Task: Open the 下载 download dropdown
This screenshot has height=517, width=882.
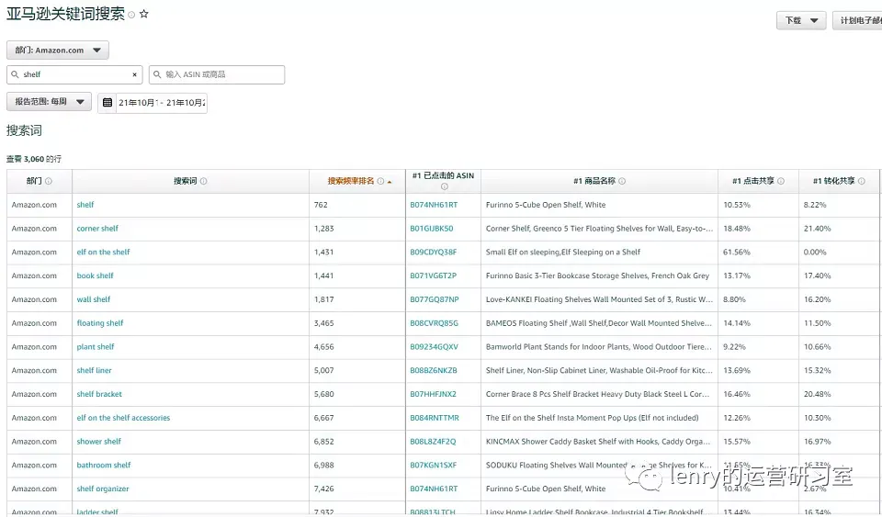Action: [801, 20]
